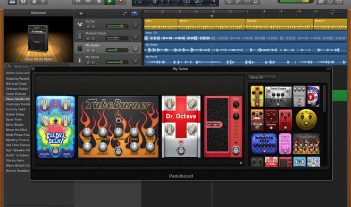The width and height of the screenshot is (351, 207).
Task: Click the Mix knob on Wham pedal
Action: [x=236, y=116]
